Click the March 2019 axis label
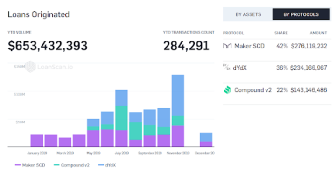 [x=65, y=153]
